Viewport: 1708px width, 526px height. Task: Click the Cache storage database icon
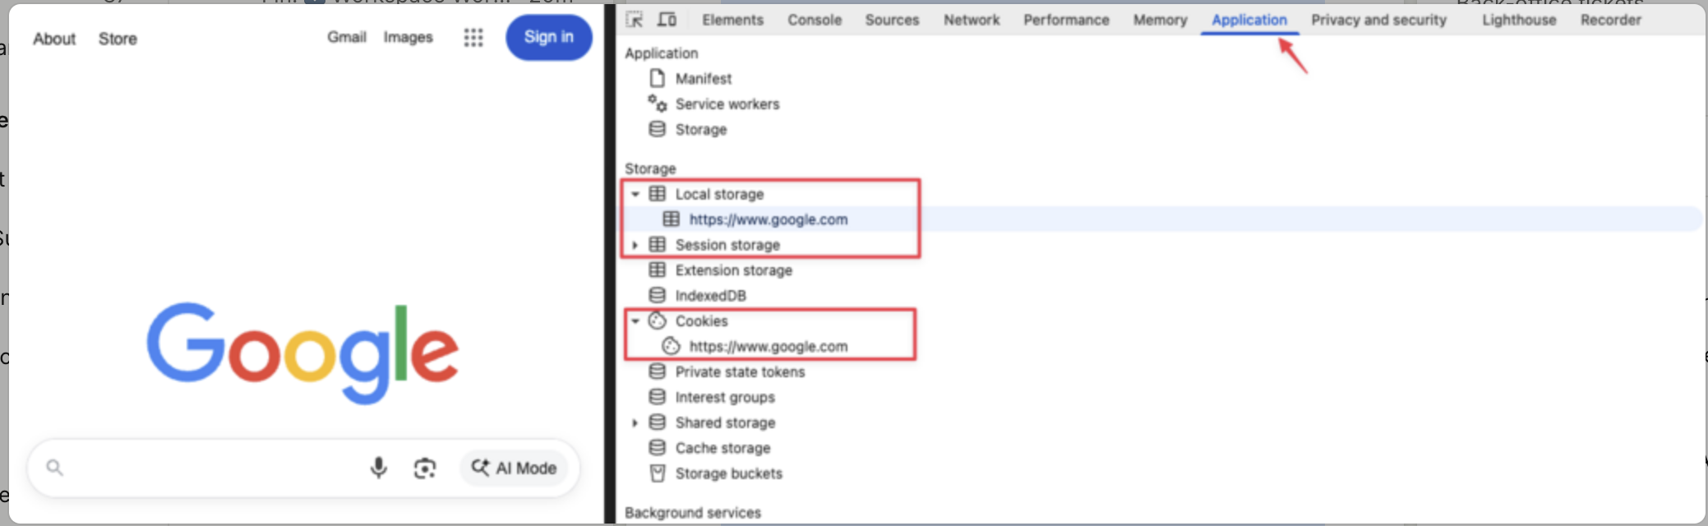(657, 448)
